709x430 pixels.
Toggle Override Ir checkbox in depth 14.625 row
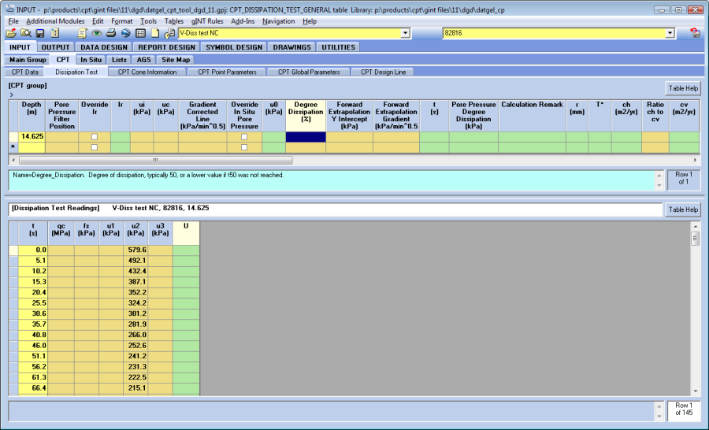[95, 137]
